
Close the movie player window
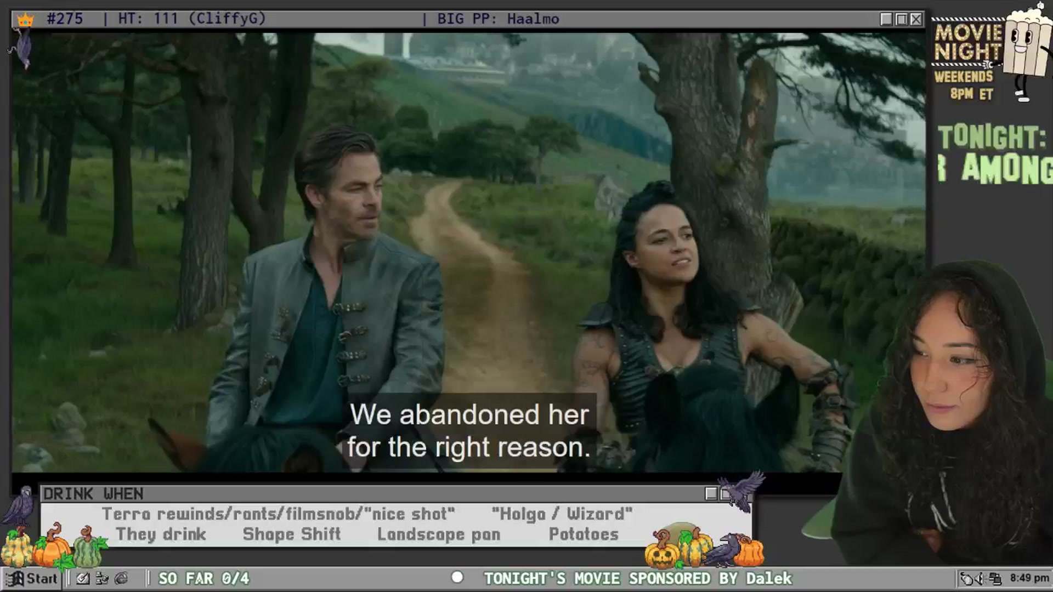pyautogui.click(x=916, y=19)
